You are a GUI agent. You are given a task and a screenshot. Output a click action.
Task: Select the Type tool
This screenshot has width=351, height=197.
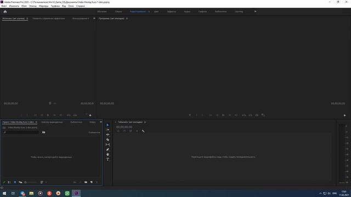pyautogui.click(x=107, y=159)
